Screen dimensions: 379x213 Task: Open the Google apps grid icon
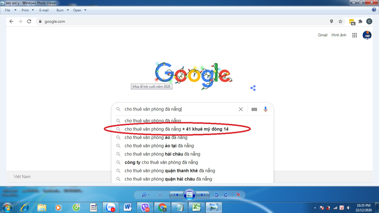[355, 35]
